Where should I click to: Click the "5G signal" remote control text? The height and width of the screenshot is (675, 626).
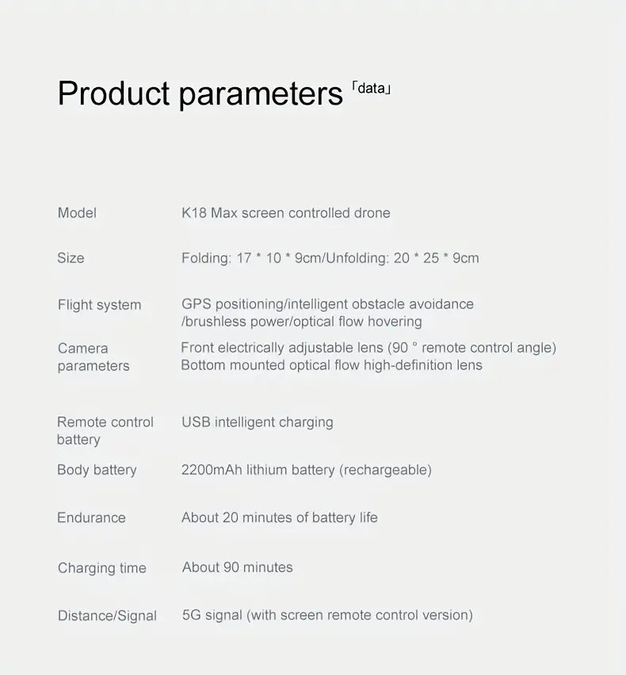[x=326, y=615]
